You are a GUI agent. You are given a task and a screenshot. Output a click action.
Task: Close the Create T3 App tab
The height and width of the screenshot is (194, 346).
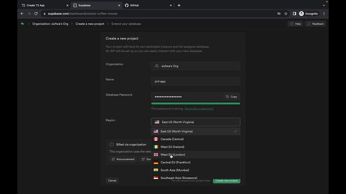pyautogui.click(x=67, y=5)
